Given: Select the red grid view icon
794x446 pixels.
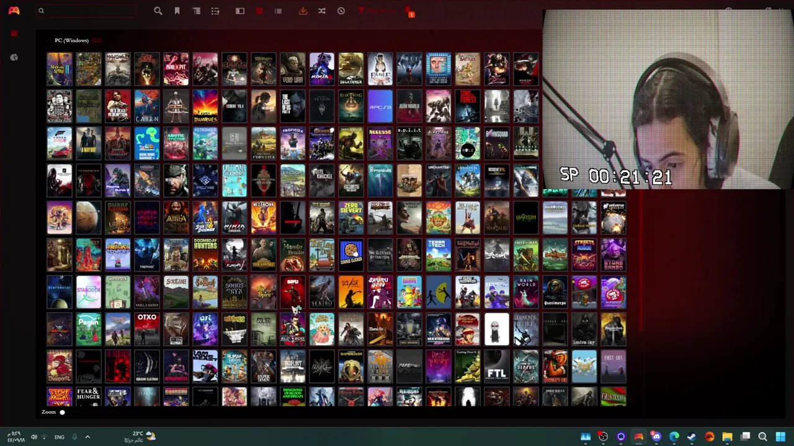Looking at the screenshot, I should point(259,11).
